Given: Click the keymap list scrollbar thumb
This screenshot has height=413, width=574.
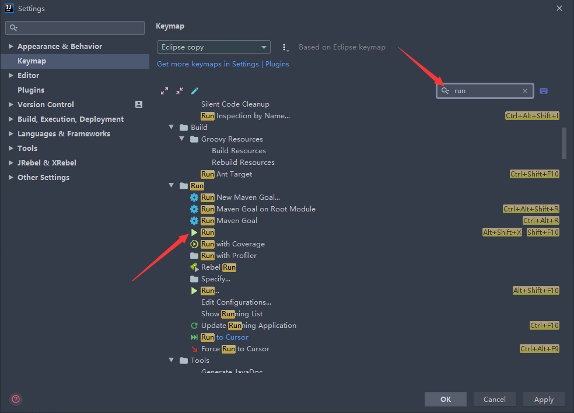Looking at the screenshot, I should (564, 143).
